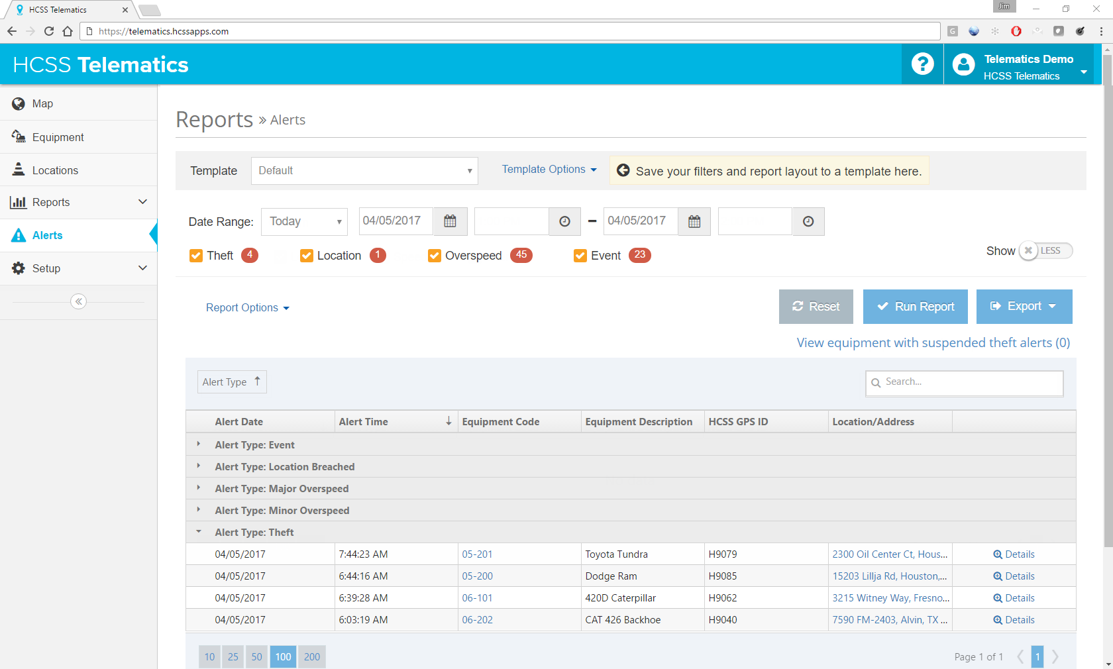
Task: Click Details magnifier icon for H9079 row
Action: tap(998, 554)
